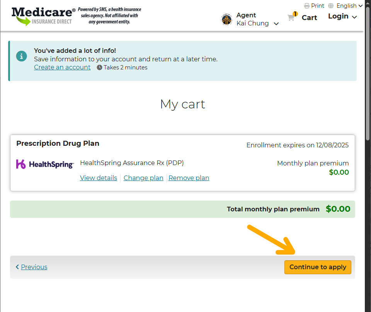This screenshot has height=312, width=371.
Task: Click the Change plan link
Action: [143, 178]
